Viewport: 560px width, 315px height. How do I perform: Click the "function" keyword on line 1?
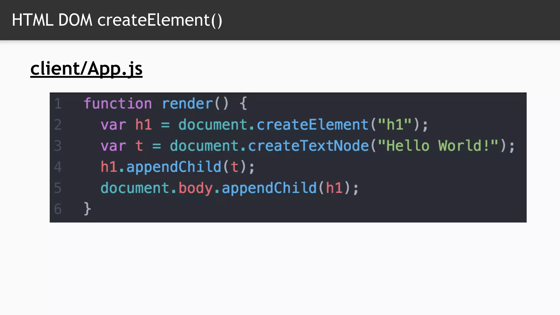tap(118, 104)
